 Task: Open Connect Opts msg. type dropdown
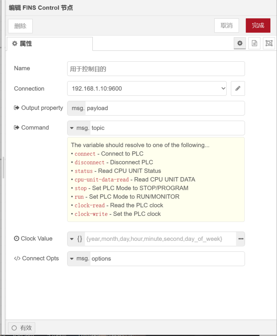pos(79,259)
